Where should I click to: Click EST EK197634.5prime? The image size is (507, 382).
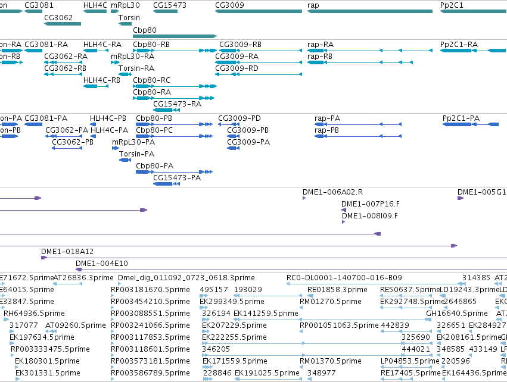pos(13,343)
